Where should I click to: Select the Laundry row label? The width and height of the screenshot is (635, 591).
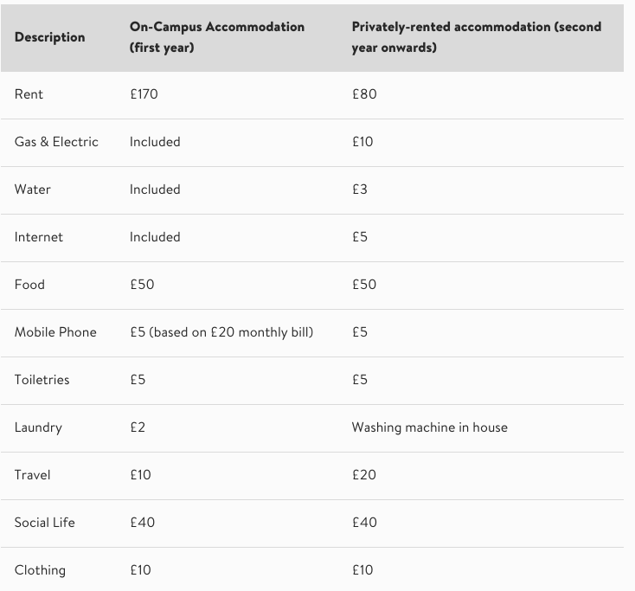pyautogui.click(x=38, y=427)
